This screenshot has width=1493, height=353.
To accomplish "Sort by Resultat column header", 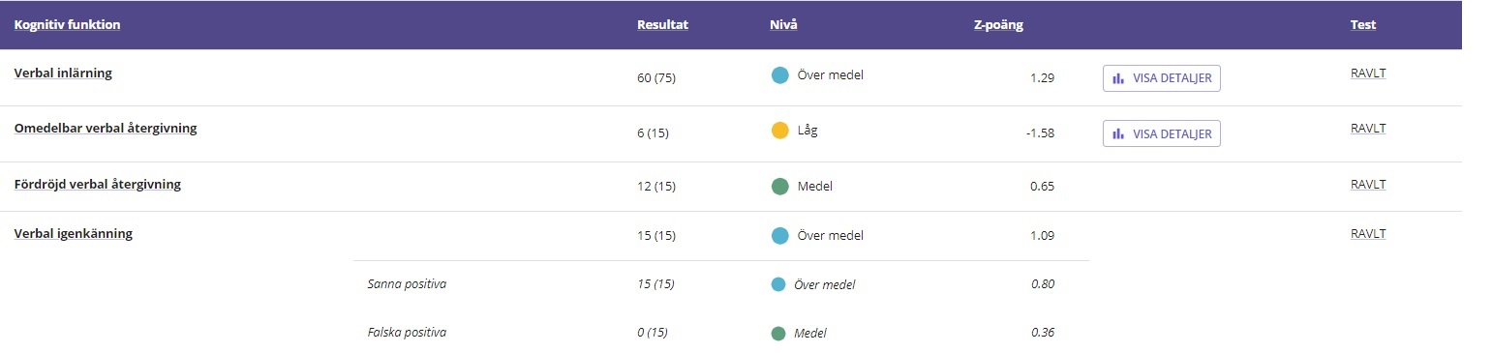I will coord(662,25).
